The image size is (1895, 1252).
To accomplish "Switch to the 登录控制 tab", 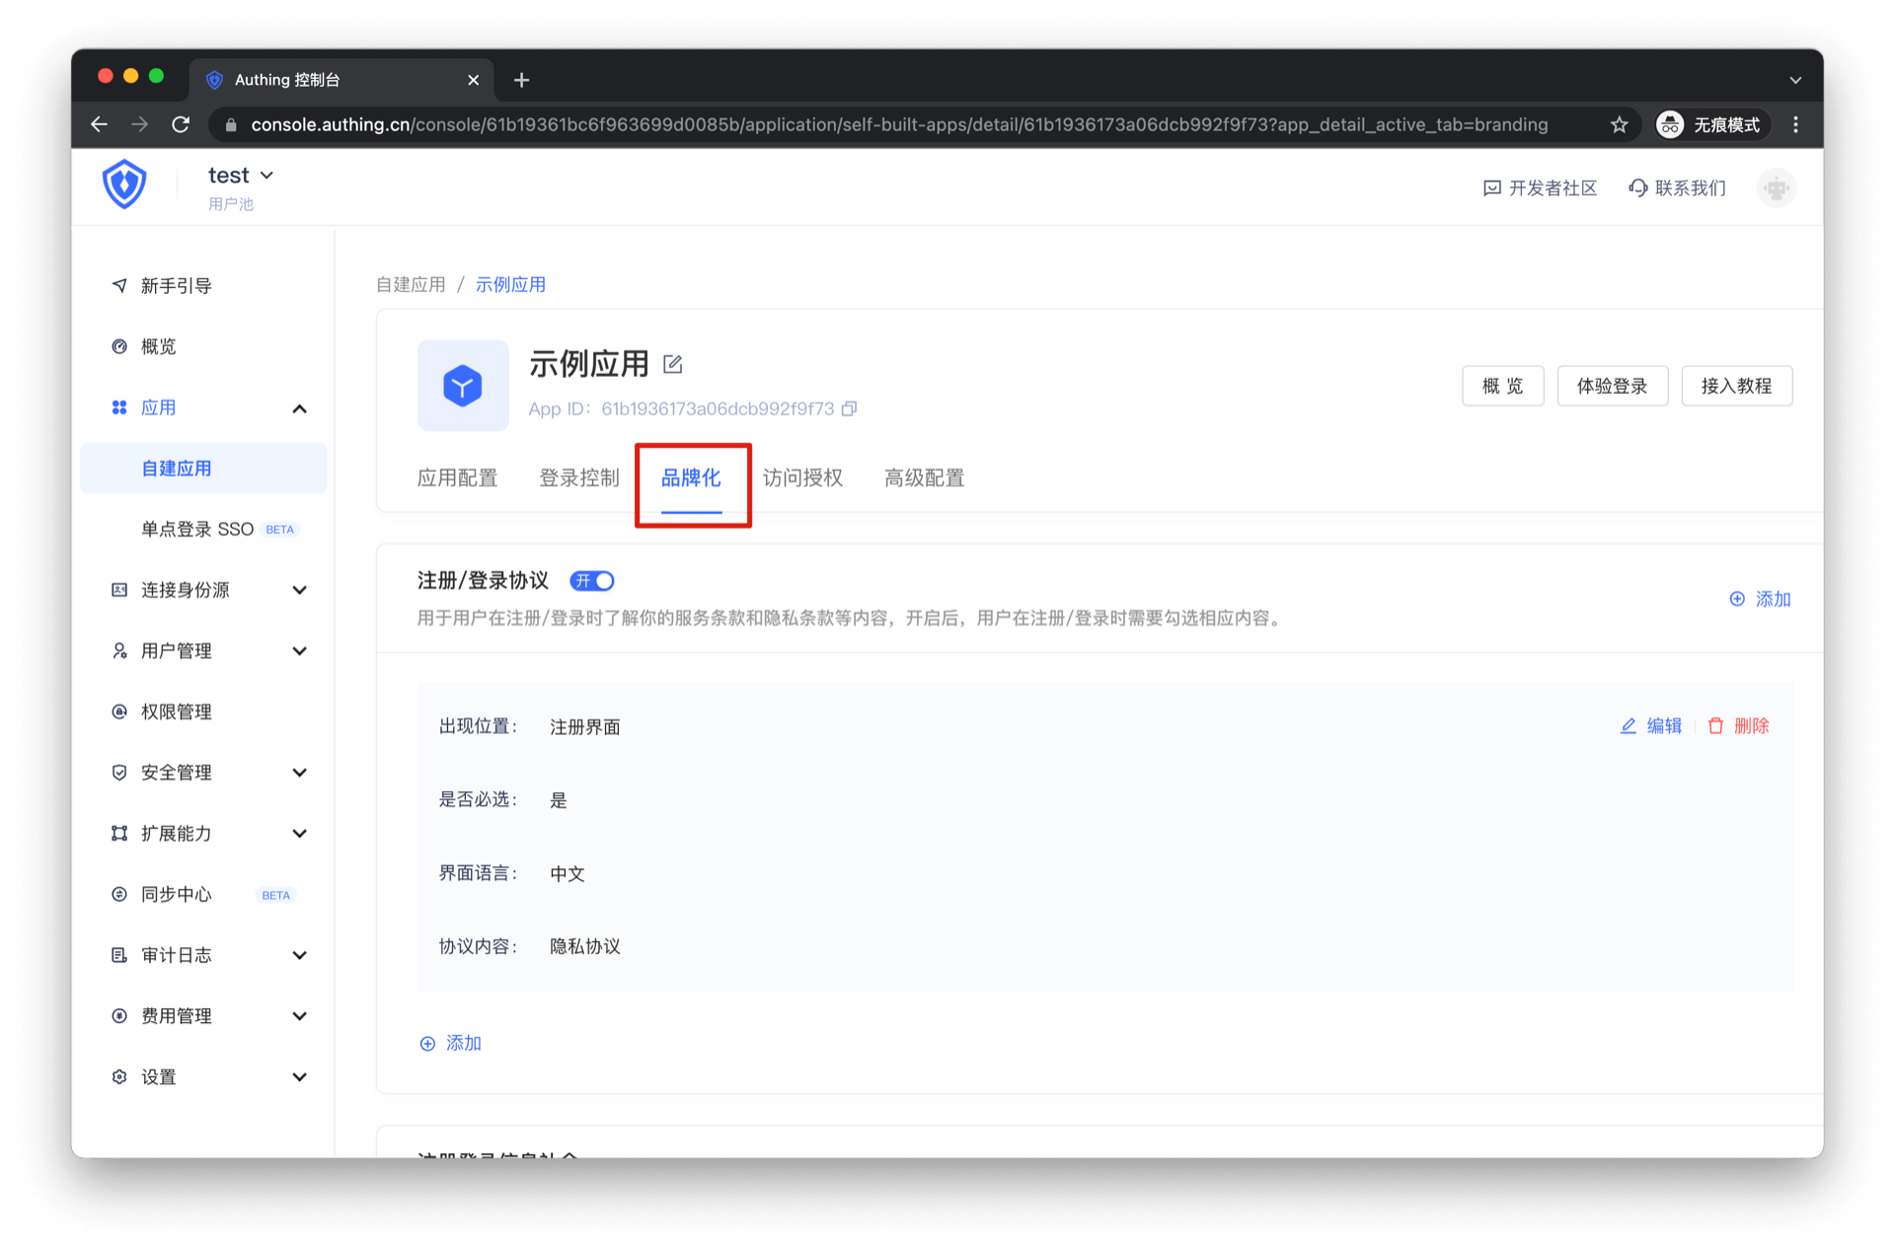I will pyautogui.click(x=579, y=479).
